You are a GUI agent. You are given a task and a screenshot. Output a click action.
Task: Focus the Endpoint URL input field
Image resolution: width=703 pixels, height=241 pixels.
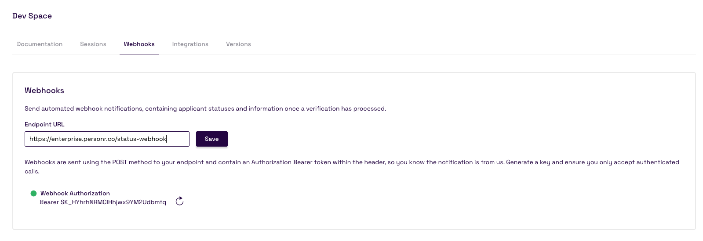[x=107, y=139]
